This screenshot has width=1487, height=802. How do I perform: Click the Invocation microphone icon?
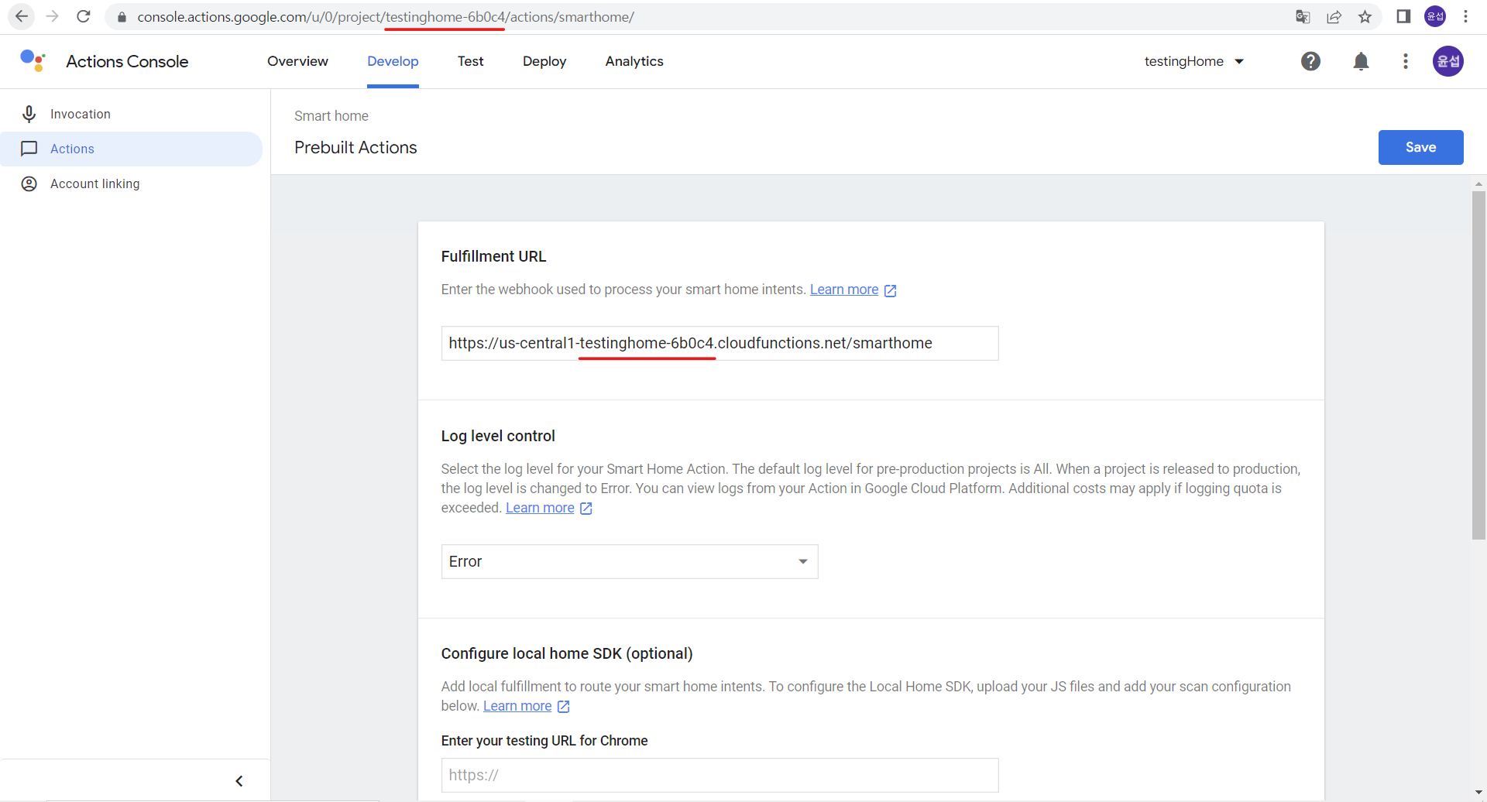(29, 114)
